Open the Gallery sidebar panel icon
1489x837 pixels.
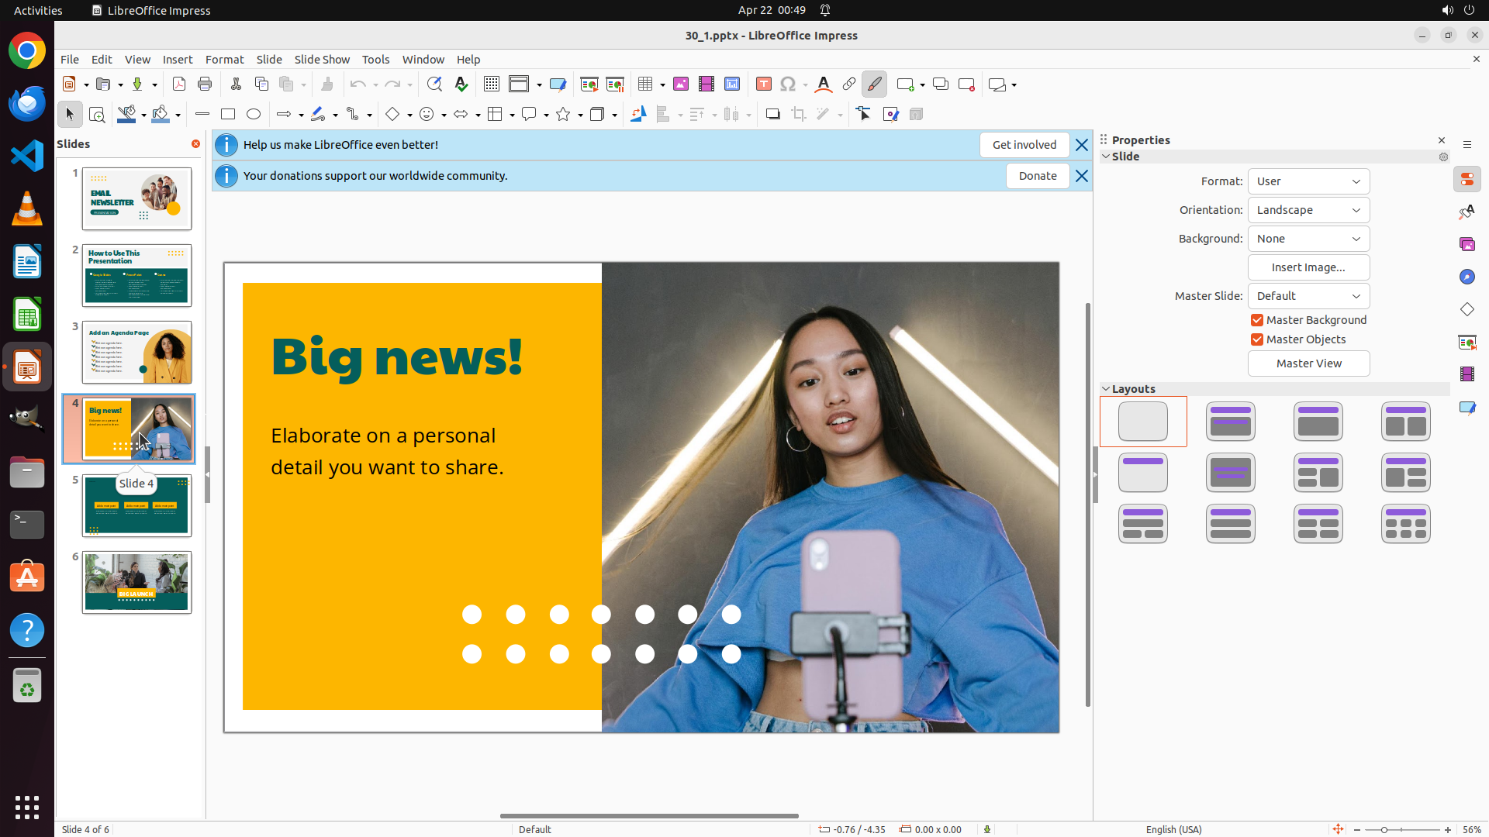click(1467, 245)
